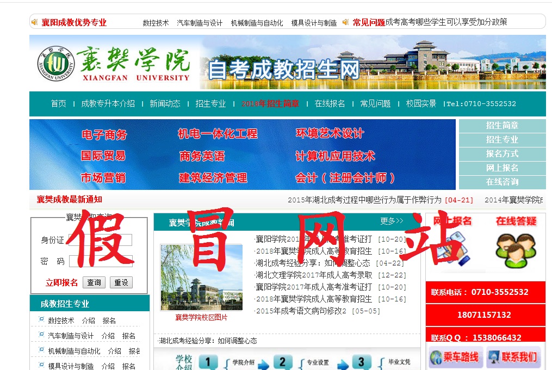Click the 成考高考哪些学生可以享受加分政策 FAQ link
This screenshot has height=370, width=552.
[x=446, y=22]
